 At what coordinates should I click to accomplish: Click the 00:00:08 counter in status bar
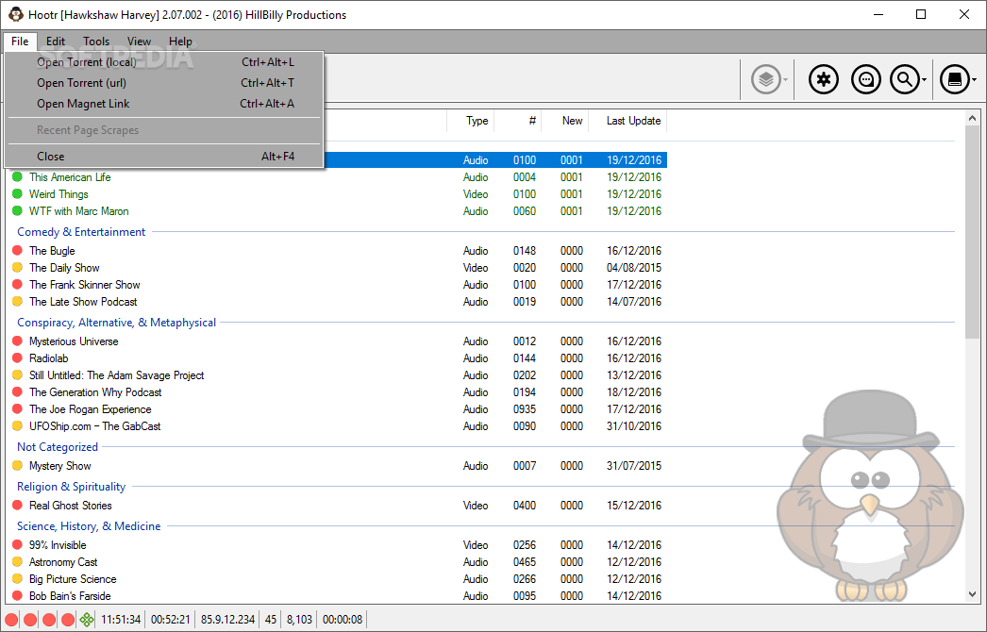343,620
